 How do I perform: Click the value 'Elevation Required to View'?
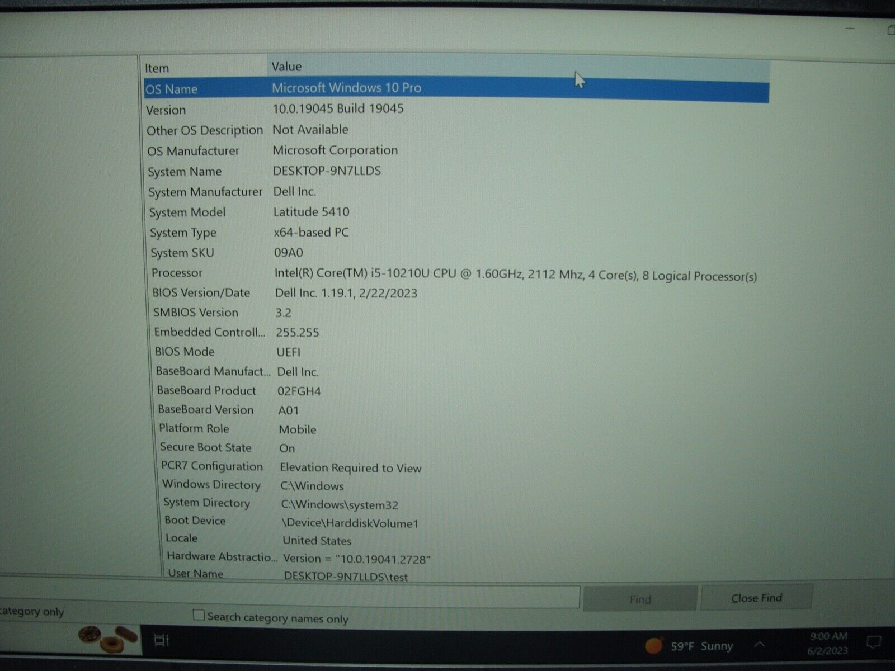coord(351,468)
